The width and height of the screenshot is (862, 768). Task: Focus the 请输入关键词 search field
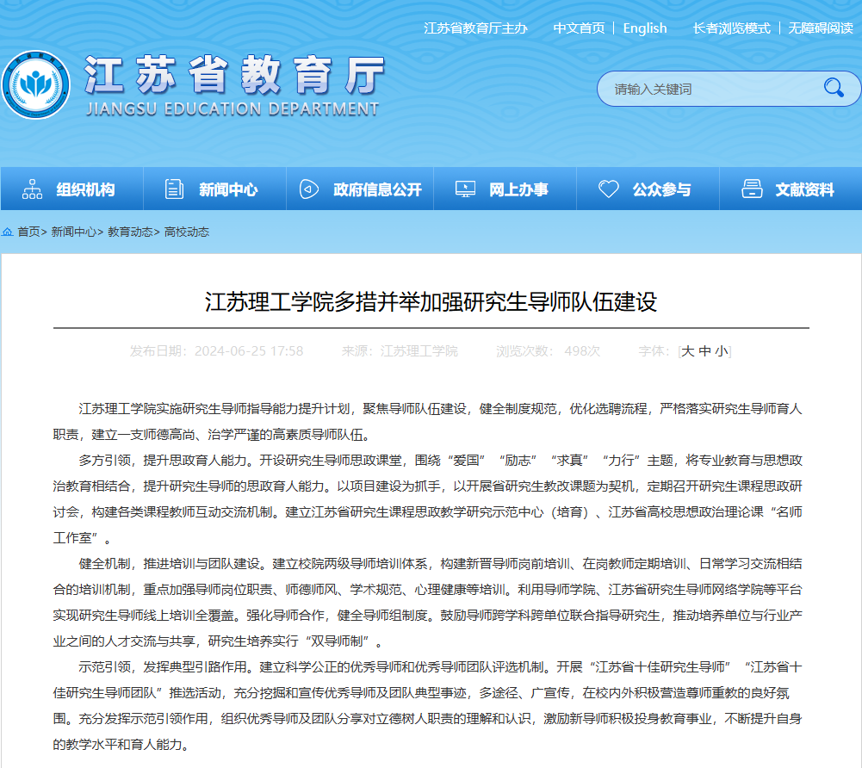click(x=715, y=89)
